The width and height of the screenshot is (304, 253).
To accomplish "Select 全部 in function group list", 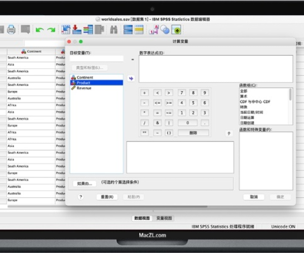I will tap(244, 91).
